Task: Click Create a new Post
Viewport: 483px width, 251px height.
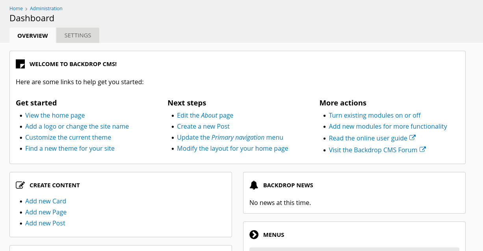Action: [x=203, y=126]
